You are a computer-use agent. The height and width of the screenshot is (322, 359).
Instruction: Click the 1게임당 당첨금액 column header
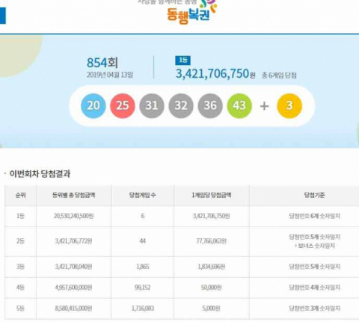(212, 195)
